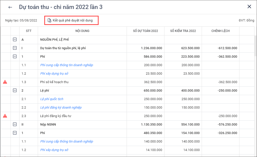Open first Phí cung cấp thông tin doanh nghiệp link
Viewport: 257px width, 157px height.
point(67,65)
